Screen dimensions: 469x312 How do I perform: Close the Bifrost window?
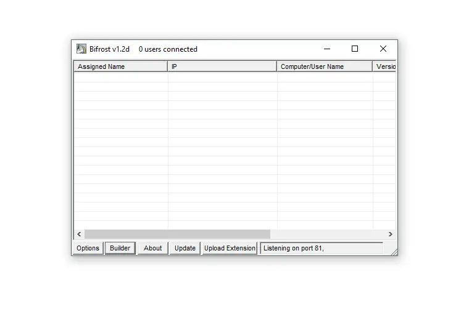point(383,49)
